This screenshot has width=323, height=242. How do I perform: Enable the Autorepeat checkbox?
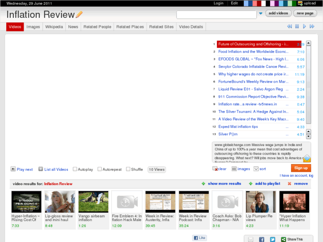[100, 169]
